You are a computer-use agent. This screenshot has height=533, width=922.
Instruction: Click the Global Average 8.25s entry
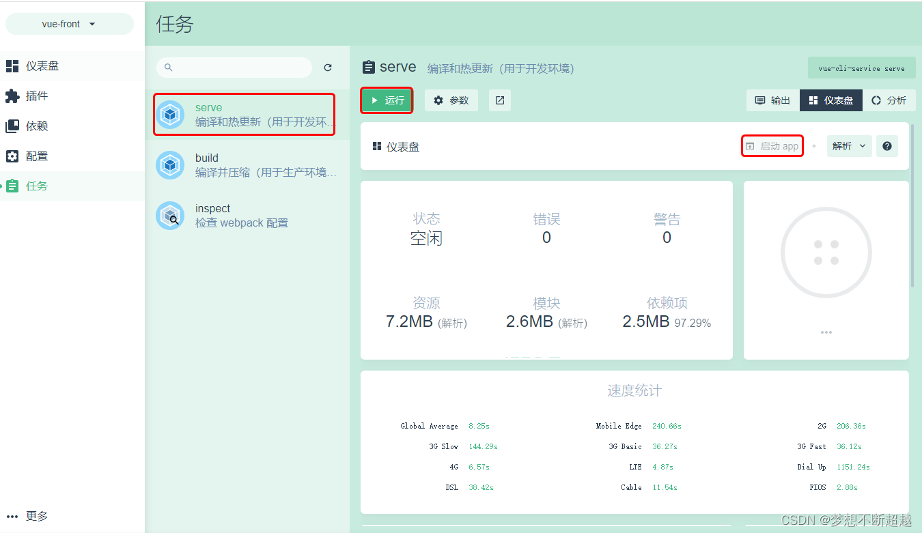tap(445, 426)
